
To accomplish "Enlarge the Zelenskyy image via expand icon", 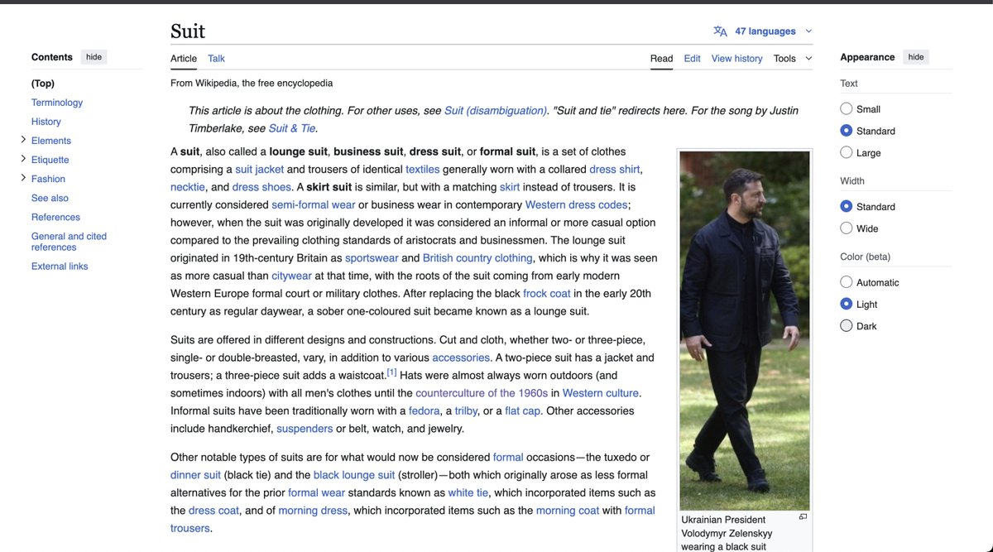I will tap(803, 516).
